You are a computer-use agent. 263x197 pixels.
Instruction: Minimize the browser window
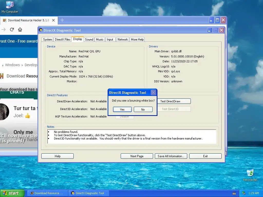pyautogui.click(x=211, y=20)
